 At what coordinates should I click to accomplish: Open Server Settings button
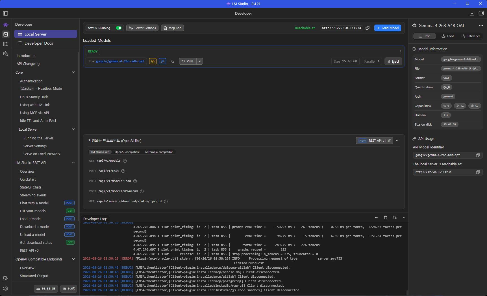click(x=142, y=28)
